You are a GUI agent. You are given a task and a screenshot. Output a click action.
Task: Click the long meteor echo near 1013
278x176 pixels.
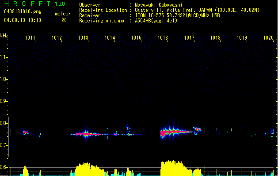click(x=90, y=134)
